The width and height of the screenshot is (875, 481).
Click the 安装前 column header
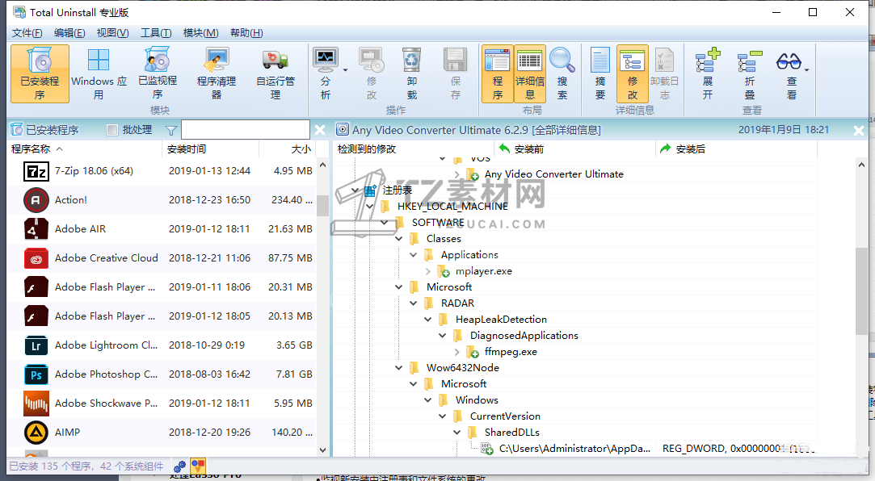coord(574,148)
